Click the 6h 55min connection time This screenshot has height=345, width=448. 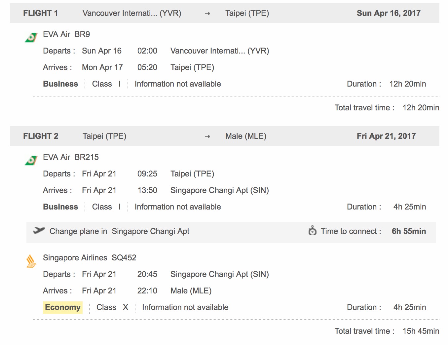coord(409,231)
